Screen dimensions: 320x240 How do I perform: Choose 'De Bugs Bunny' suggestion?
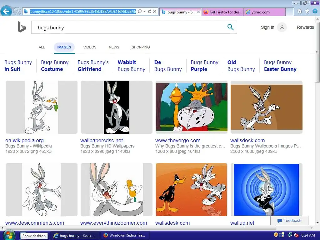pyautogui.click(x=168, y=66)
